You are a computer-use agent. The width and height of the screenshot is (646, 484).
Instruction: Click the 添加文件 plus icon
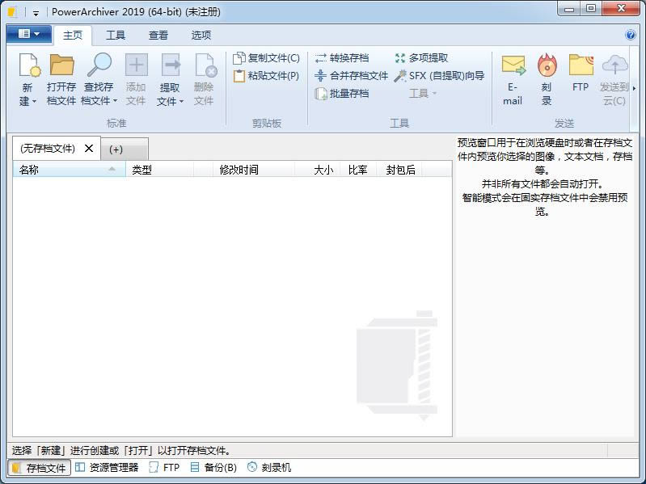[x=136, y=65]
